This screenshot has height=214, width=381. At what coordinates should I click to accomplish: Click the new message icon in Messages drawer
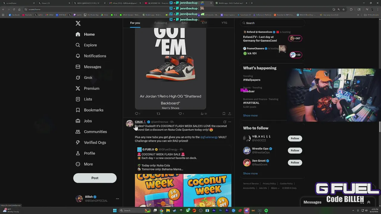tap(362, 202)
